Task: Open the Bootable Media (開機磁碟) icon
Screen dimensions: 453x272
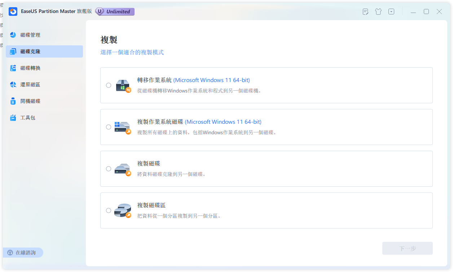Action: coord(14,101)
